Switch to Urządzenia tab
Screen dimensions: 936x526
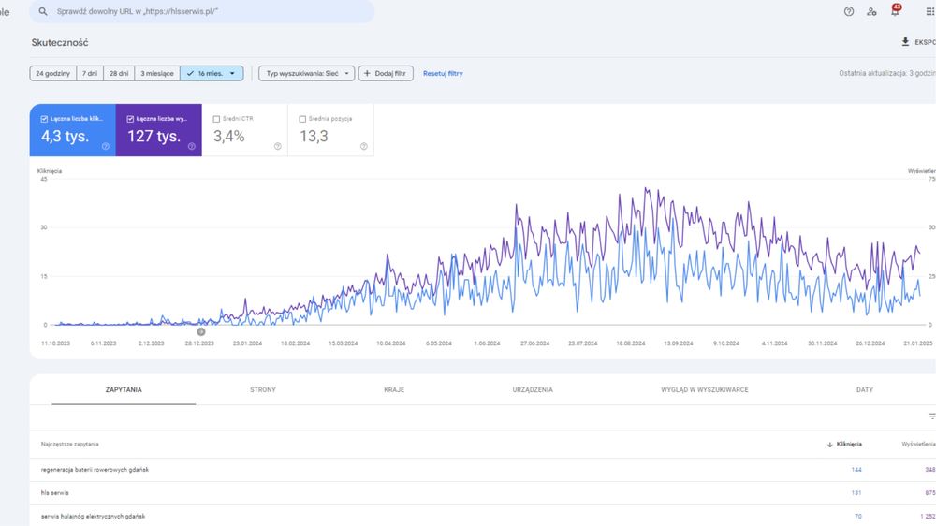pyautogui.click(x=533, y=390)
